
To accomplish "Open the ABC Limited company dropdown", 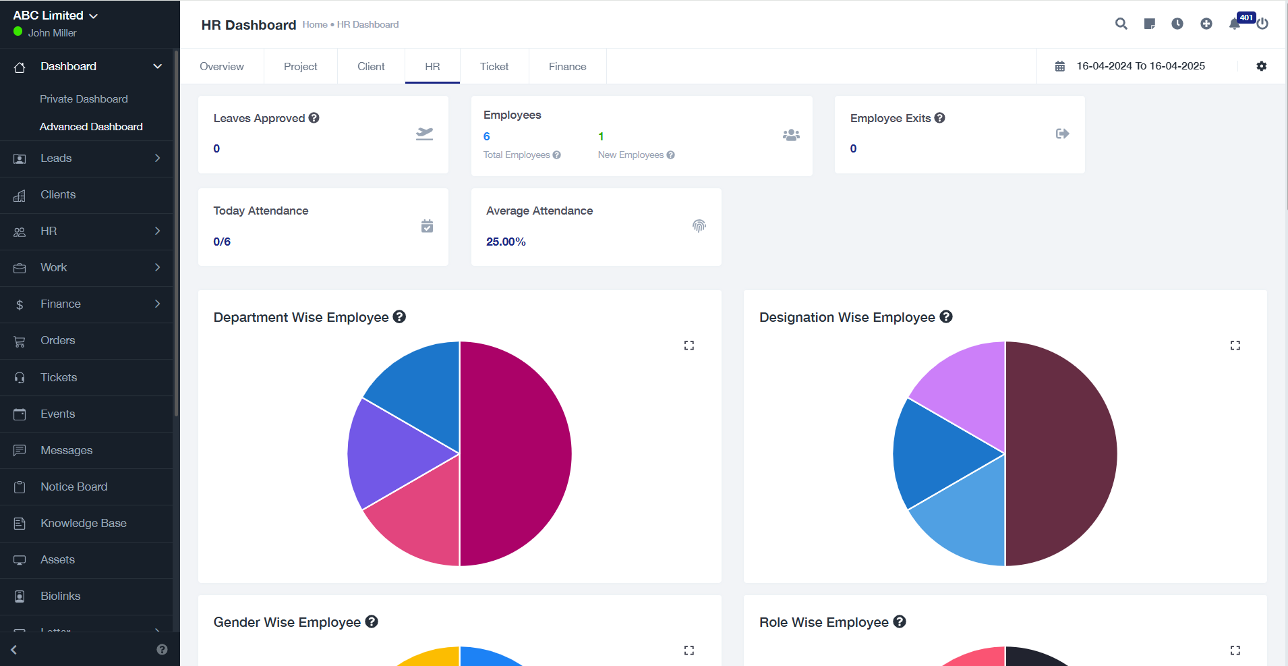I will [x=55, y=16].
